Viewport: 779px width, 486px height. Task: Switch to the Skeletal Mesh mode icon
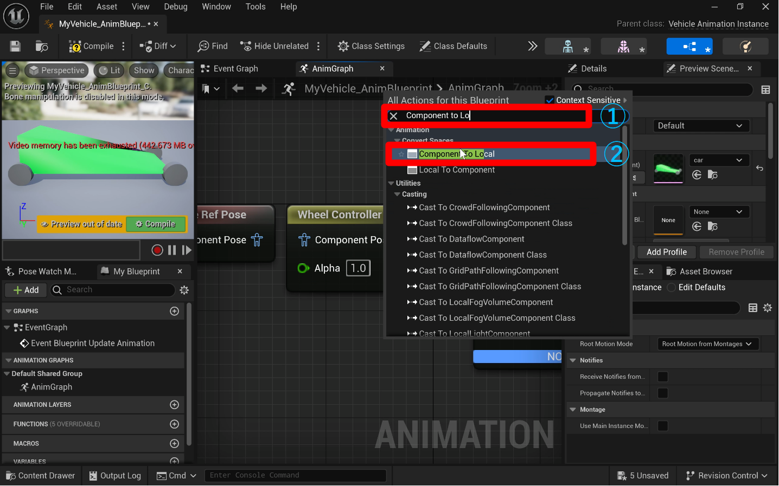[624, 47]
